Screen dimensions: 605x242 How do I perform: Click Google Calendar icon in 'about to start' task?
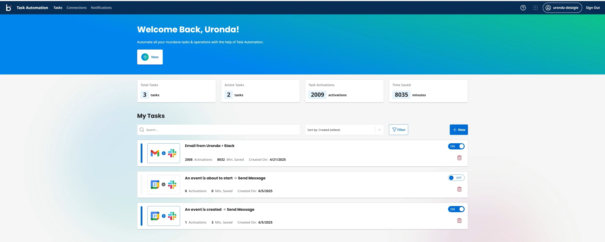point(155,185)
